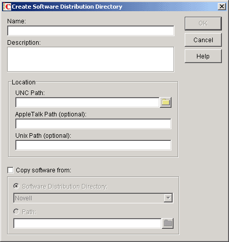Click the copy-from Path text field
Screen dimensions: 229x242
[88, 223]
